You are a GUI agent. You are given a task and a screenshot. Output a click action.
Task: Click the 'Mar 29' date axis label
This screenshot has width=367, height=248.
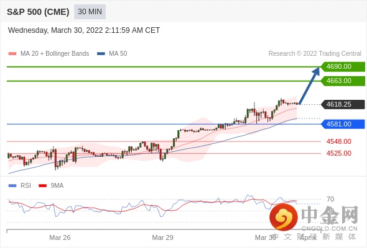click(163, 237)
